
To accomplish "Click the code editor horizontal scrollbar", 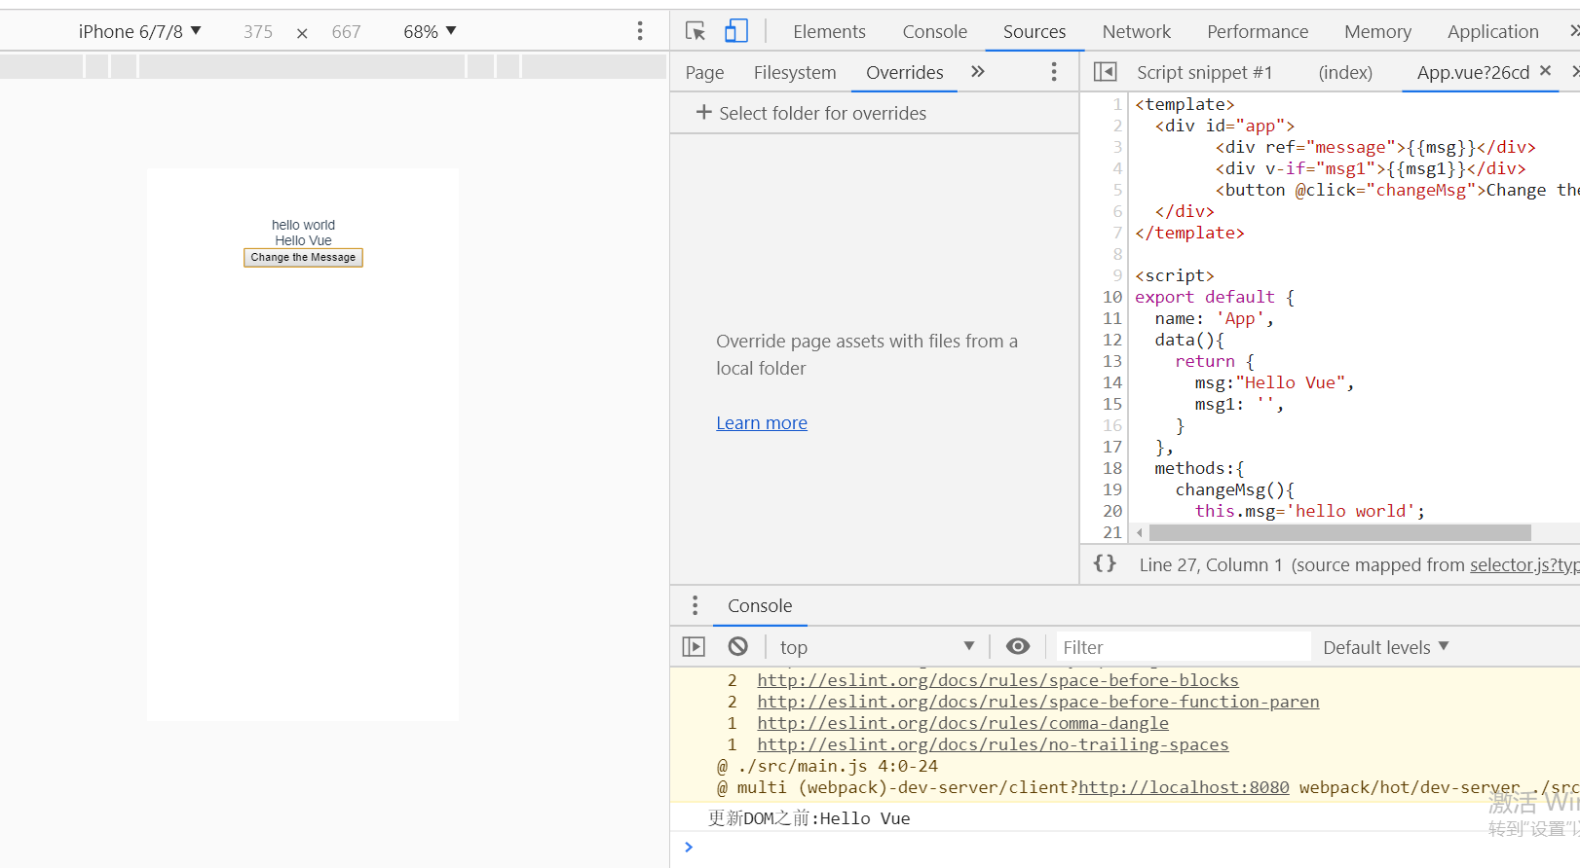I will point(1339,532).
